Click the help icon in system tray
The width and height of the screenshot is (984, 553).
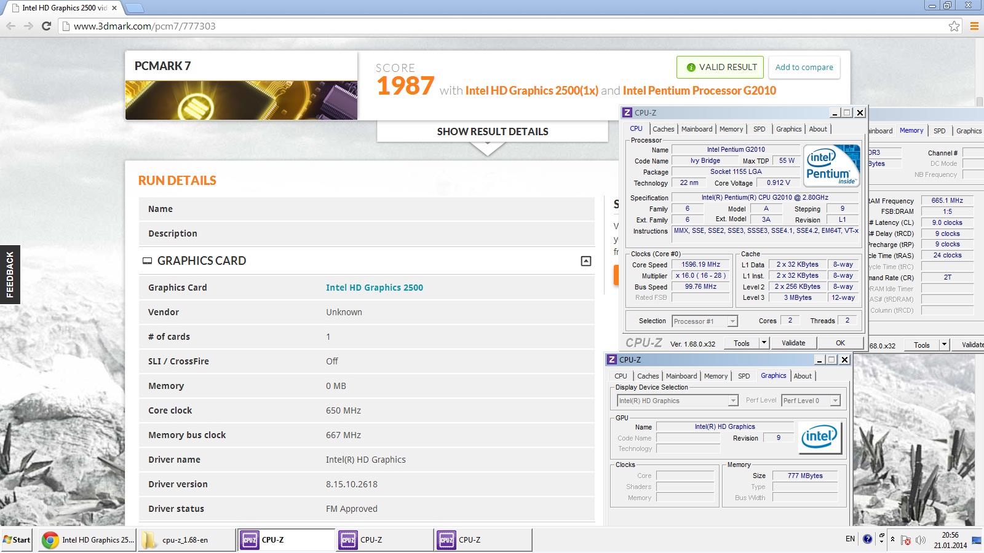(x=867, y=539)
